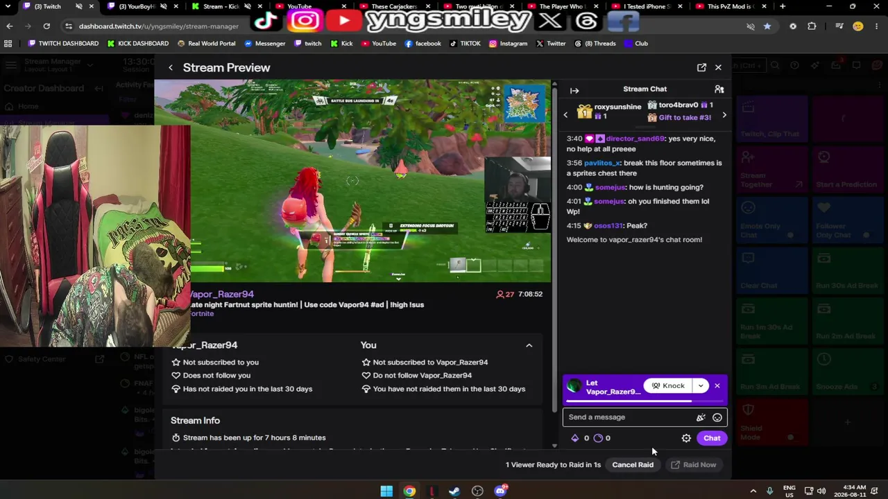This screenshot has height=499, width=888.
Task: Navigate back in browser
Action: point(10,26)
